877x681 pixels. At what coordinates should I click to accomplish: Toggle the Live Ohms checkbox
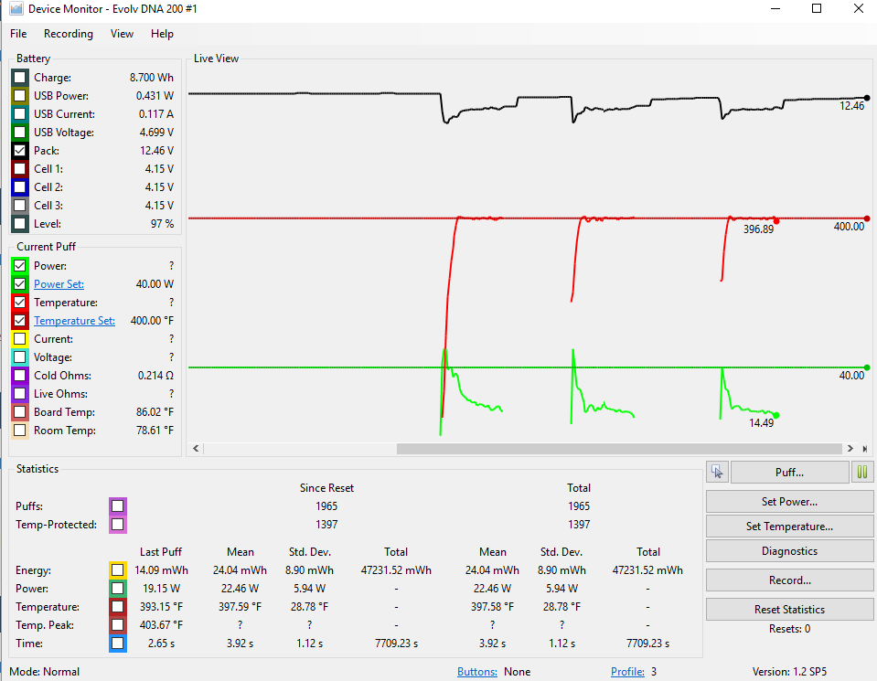[x=20, y=394]
